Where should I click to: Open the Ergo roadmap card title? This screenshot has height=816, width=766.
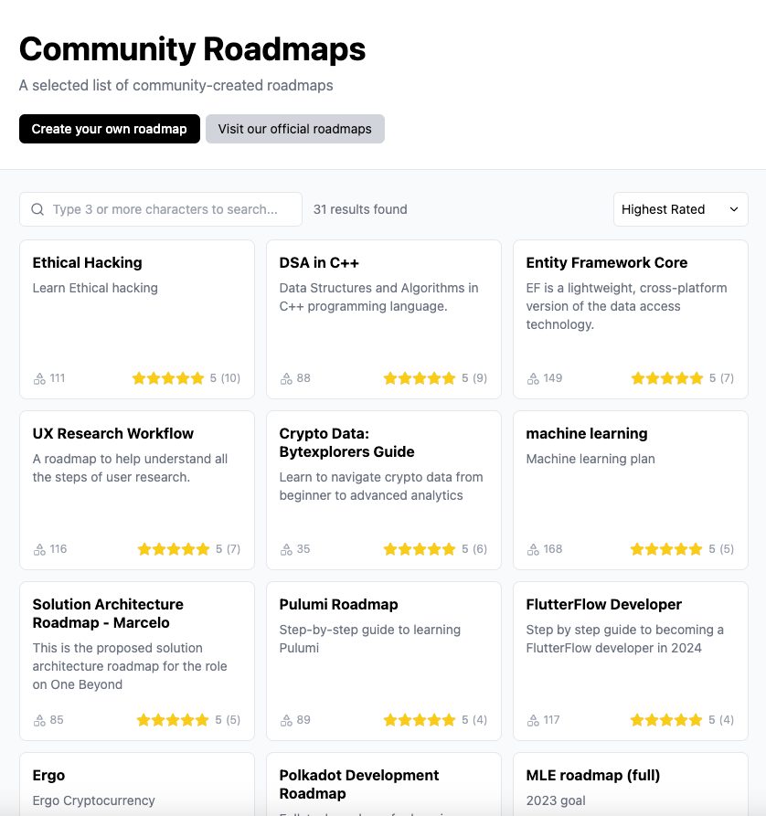tap(48, 776)
